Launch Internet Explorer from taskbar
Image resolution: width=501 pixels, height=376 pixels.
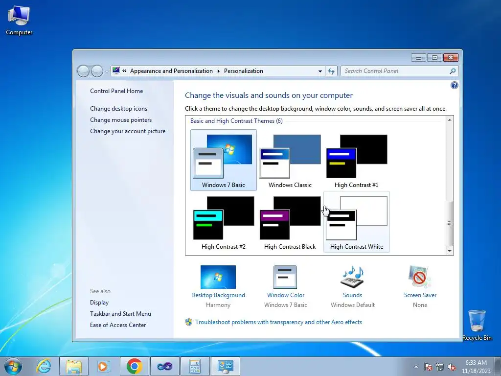(44, 366)
